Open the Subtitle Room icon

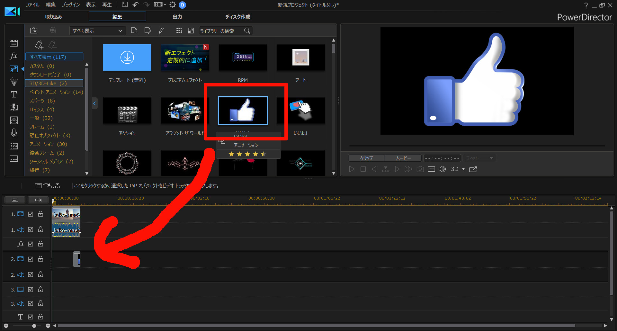click(14, 159)
